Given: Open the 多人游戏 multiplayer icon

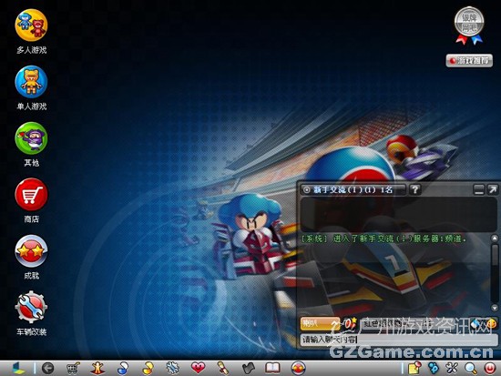Looking at the screenshot, I should pos(31,25).
